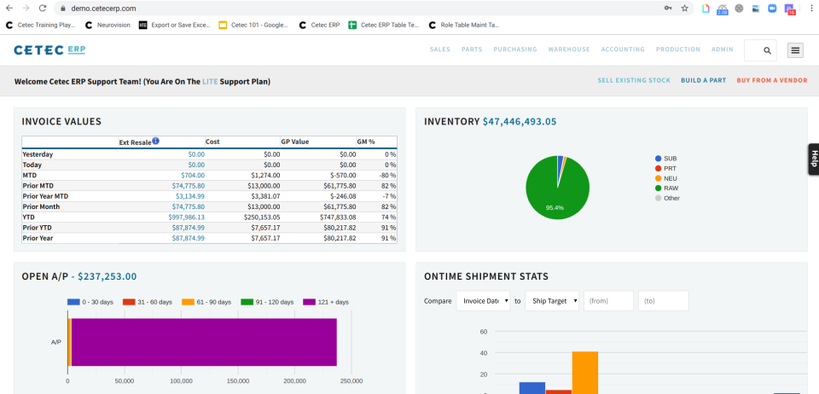Click the Ext Resale info icon

click(x=155, y=141)
